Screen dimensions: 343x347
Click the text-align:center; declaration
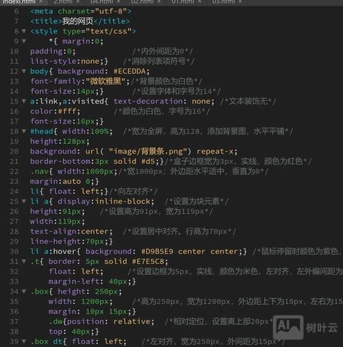point(71,232)
